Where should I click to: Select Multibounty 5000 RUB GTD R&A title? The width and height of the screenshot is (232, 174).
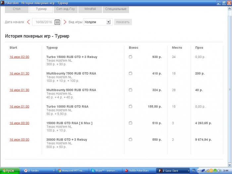tap(71, 90)
